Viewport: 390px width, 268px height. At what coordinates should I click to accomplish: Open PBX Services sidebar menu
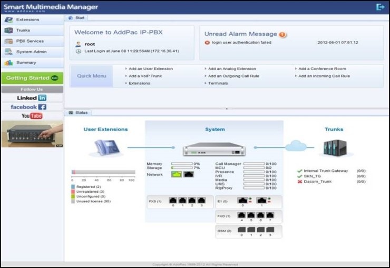tap(32, 41)
